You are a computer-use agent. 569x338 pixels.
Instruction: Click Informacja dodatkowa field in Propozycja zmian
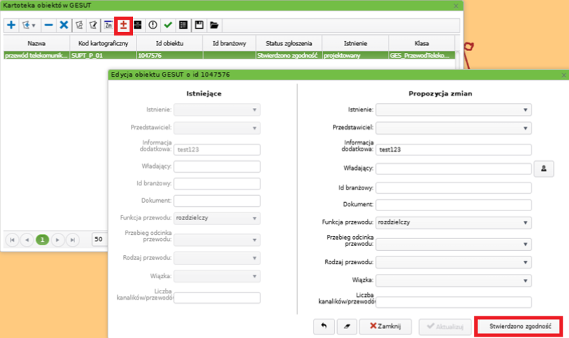point(453,148)
